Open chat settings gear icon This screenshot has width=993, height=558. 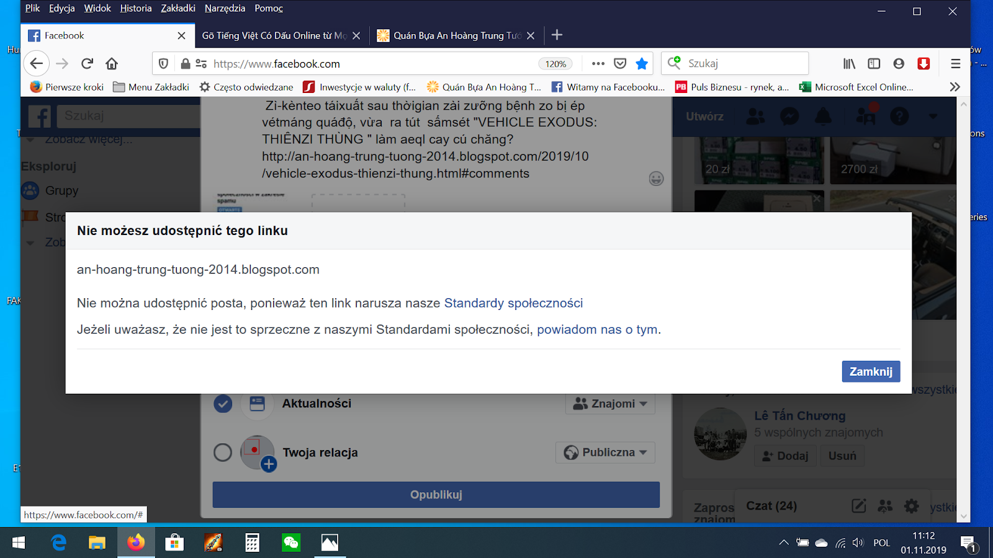(x=911, y=506)
